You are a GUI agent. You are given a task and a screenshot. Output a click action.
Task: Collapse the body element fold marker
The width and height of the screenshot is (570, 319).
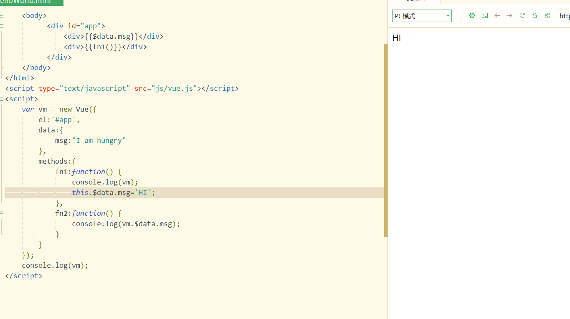(x=2, y=15)
